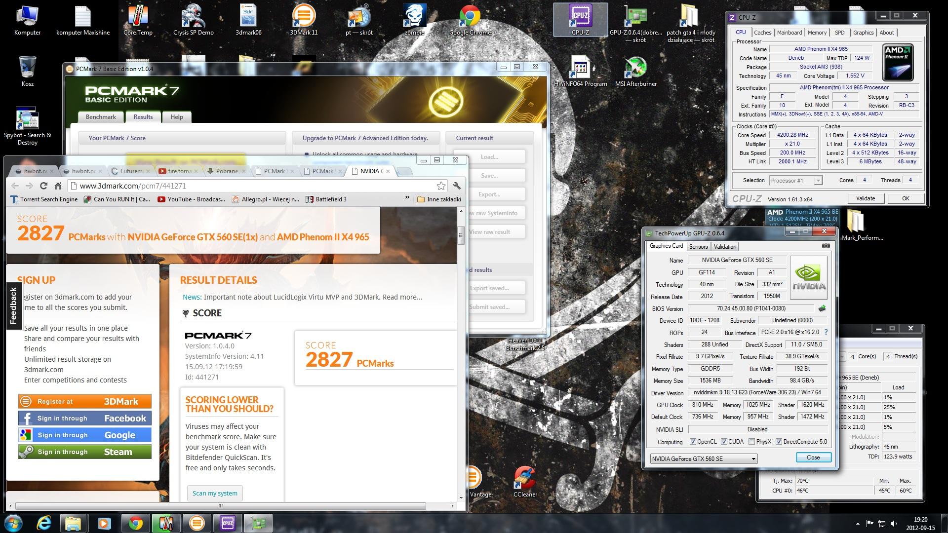Show hidden tray icons arrow
948x533 pixels.
pyautogui.click(x=858, y=523)
